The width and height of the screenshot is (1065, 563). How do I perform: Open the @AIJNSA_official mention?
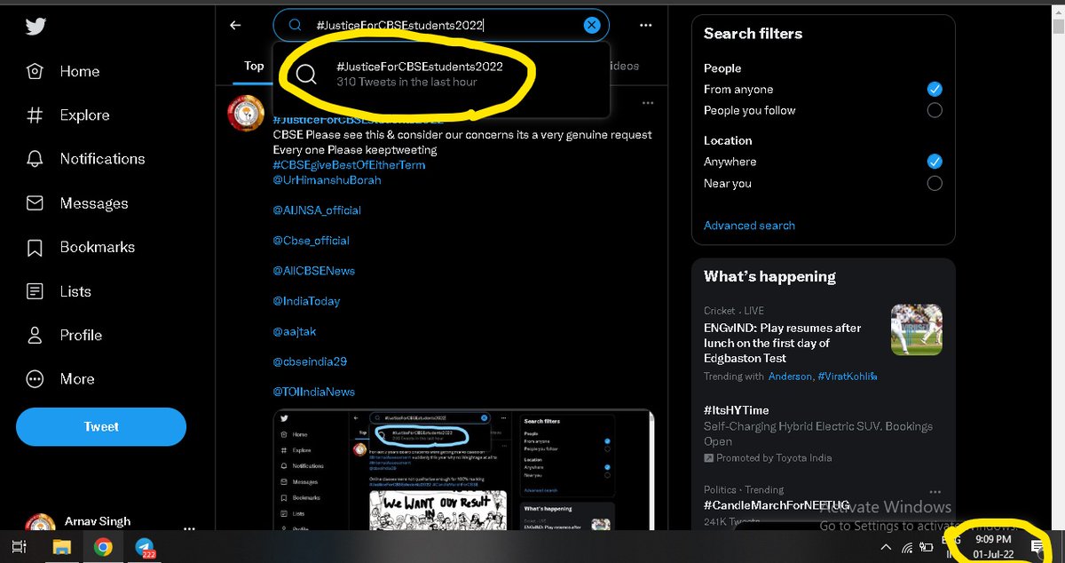(x=317, y=210)
